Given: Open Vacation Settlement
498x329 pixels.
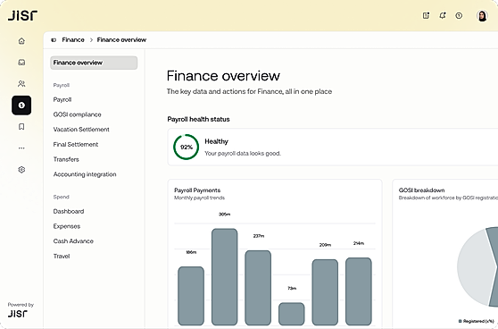Looking at the screenshot, I should coord(81,130).
